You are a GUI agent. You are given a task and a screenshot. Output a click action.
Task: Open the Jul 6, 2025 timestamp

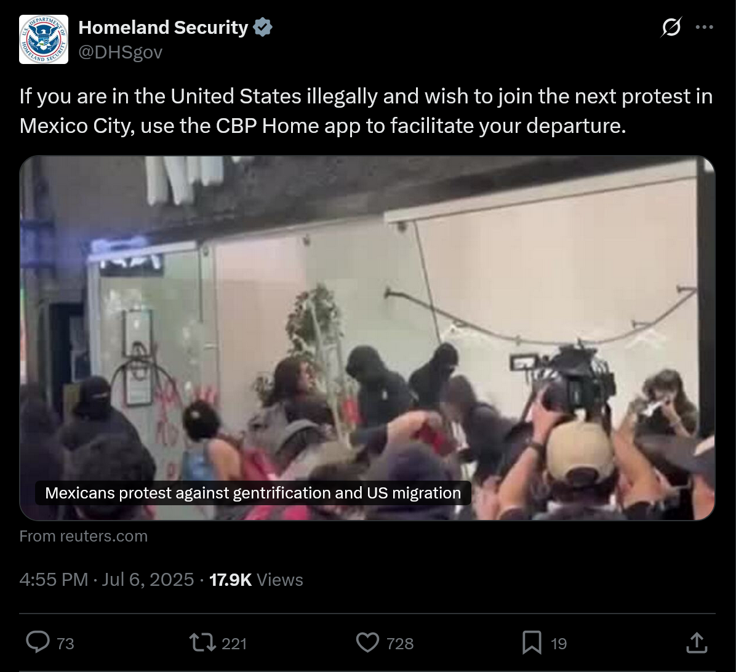point(106,580)
